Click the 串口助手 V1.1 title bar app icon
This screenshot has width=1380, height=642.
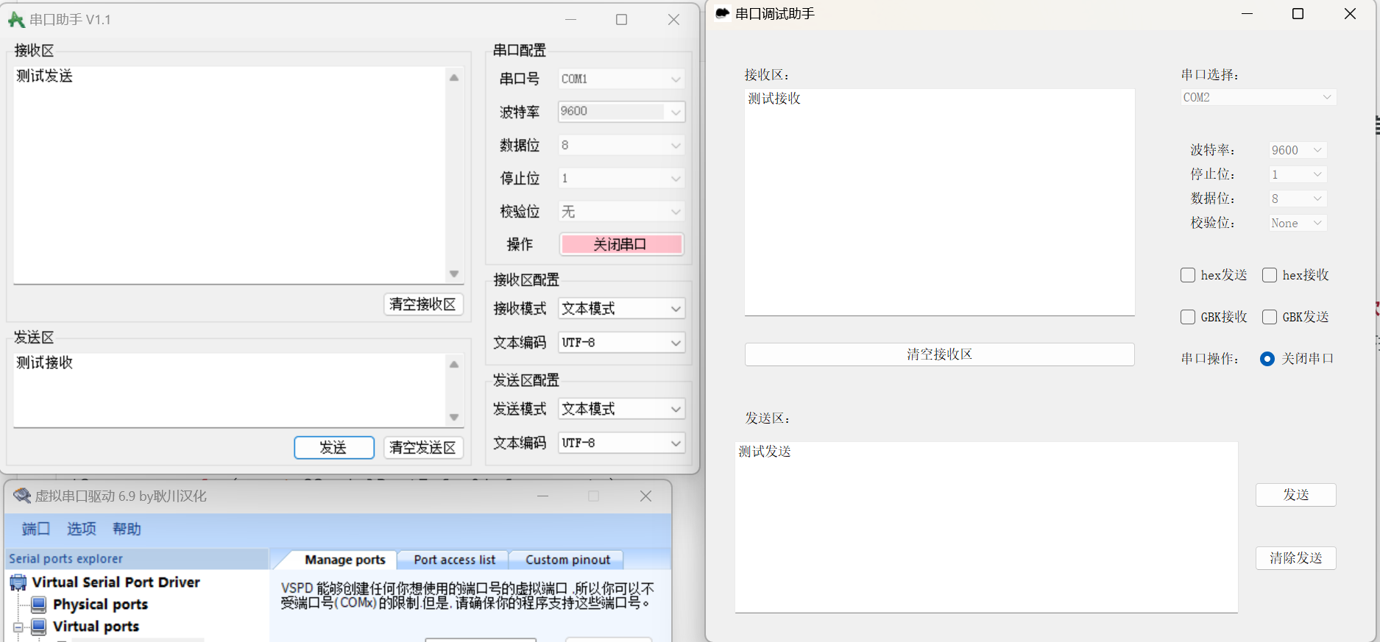point(16,20)
